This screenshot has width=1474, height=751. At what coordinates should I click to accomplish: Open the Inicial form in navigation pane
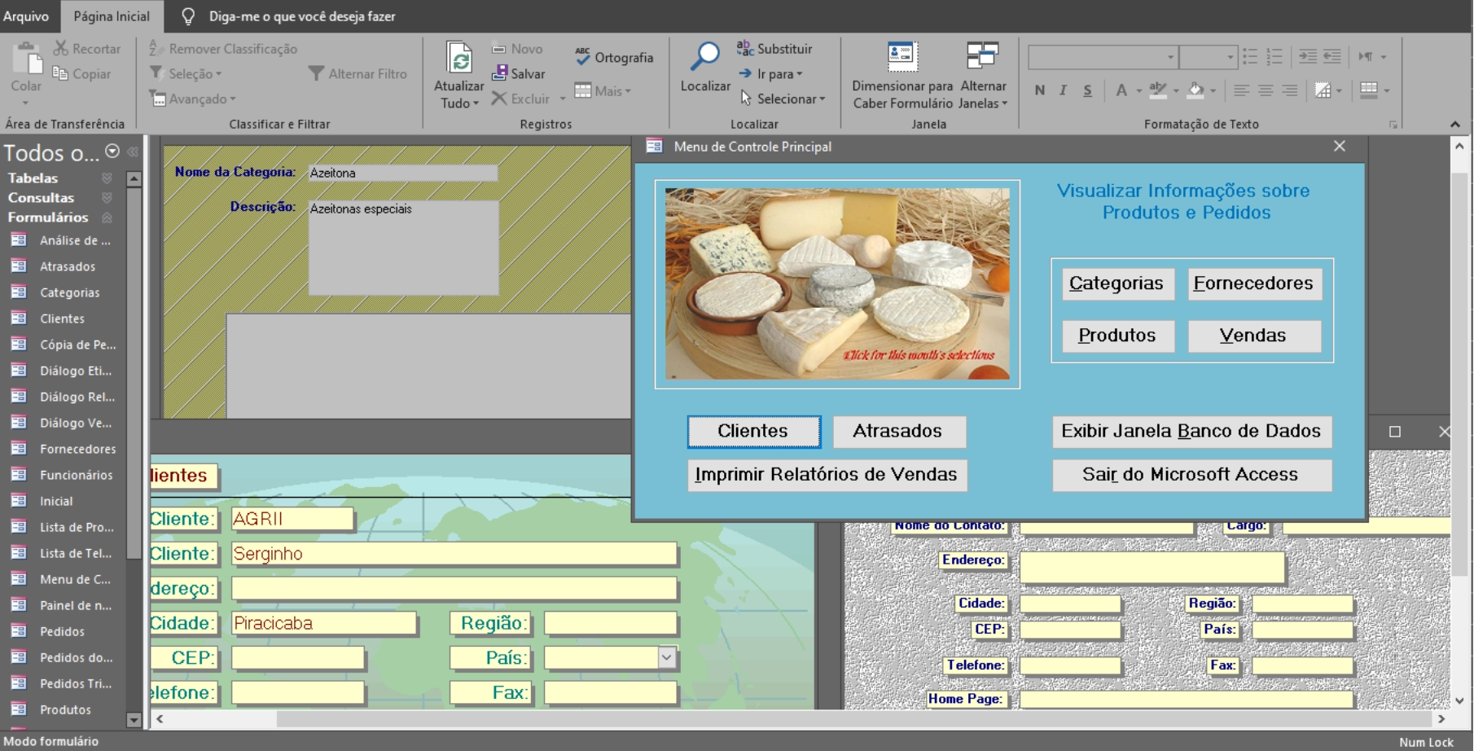pos(56,501)
